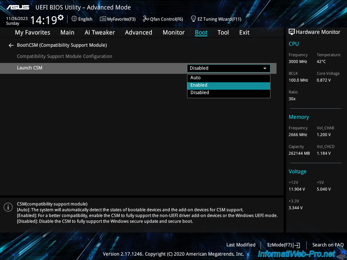Click CPU frequency value 3000 MHz
The width and height of the screenshot is (347, 260).
pos(298,62)
